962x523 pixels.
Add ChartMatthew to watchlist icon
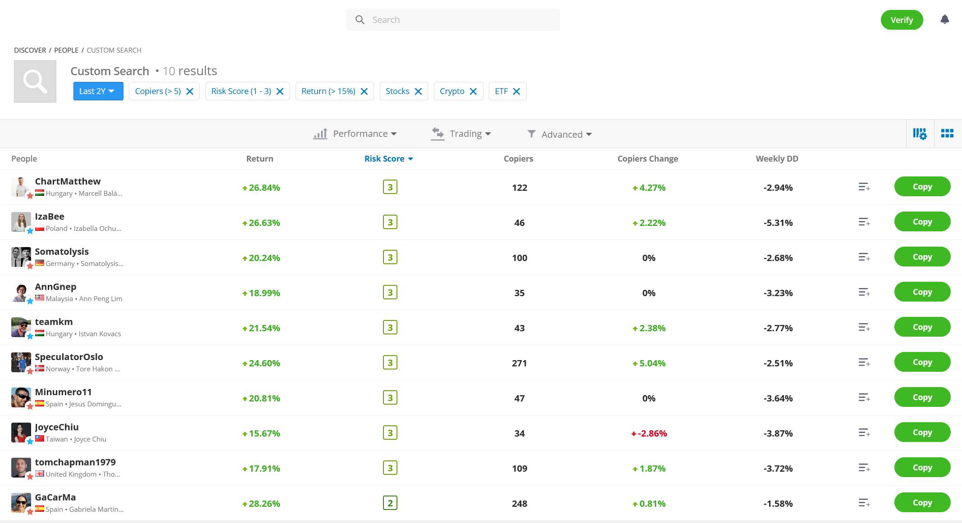[864, 187]
